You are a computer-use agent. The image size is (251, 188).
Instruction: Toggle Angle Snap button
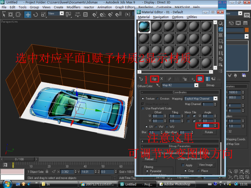[103, 15]
